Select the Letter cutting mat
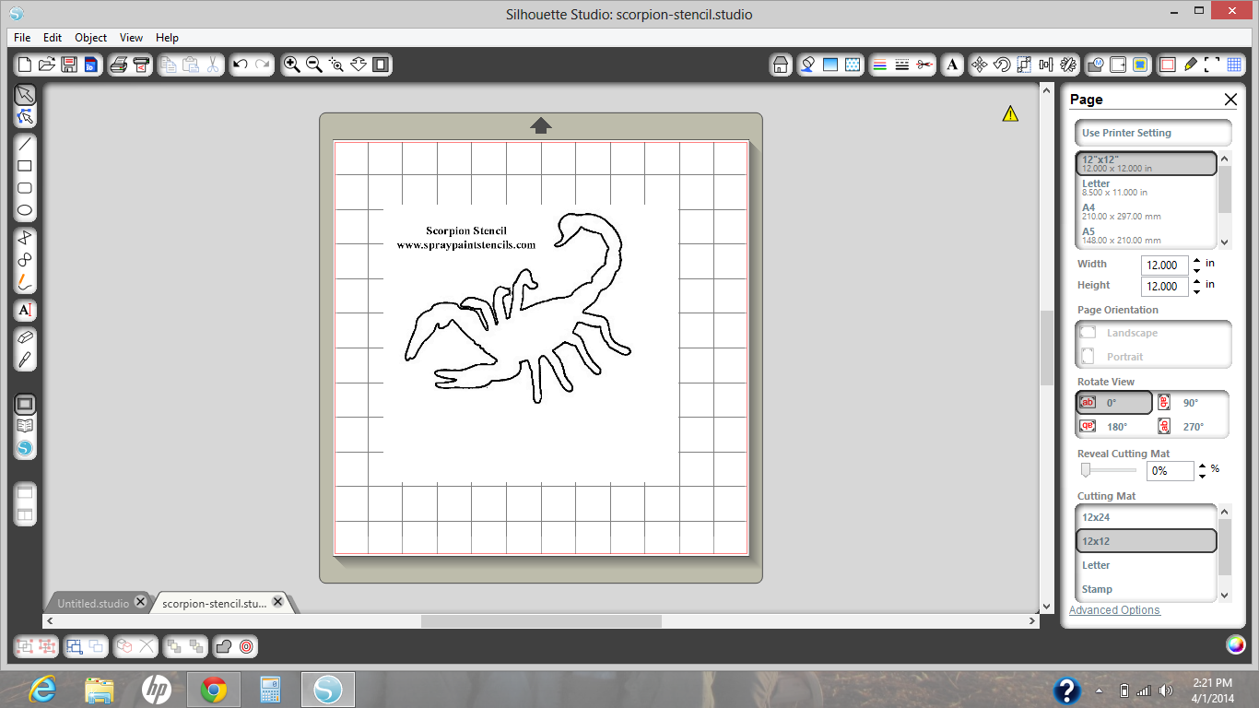The height and width of the screenshot is (708, 1259). 1147,565
